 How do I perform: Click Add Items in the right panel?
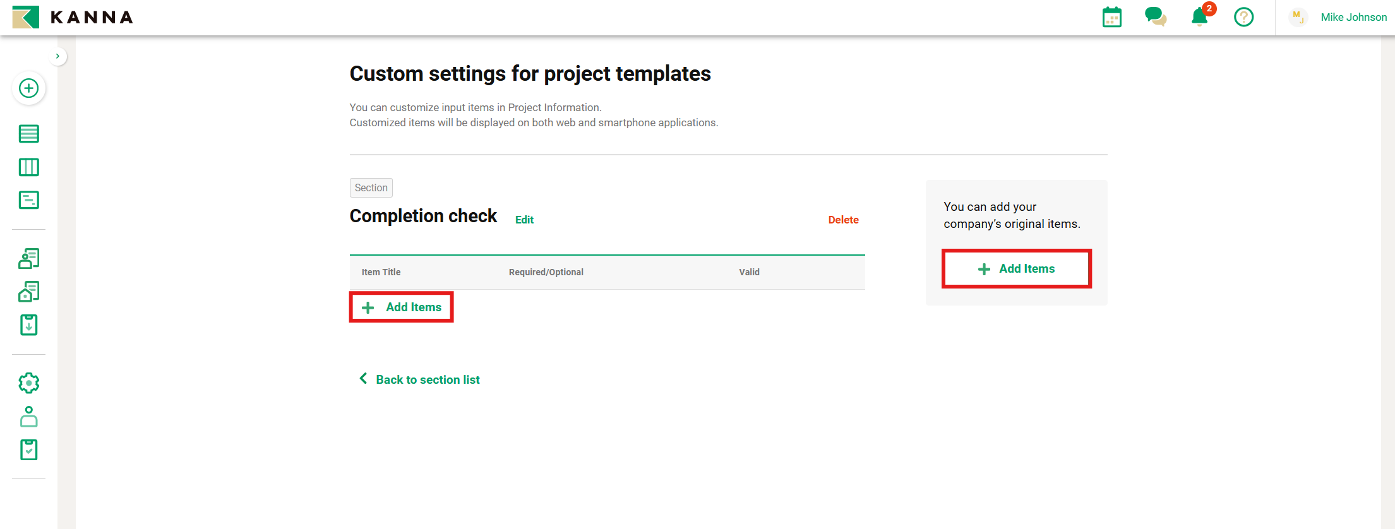tap(1016, 269)
